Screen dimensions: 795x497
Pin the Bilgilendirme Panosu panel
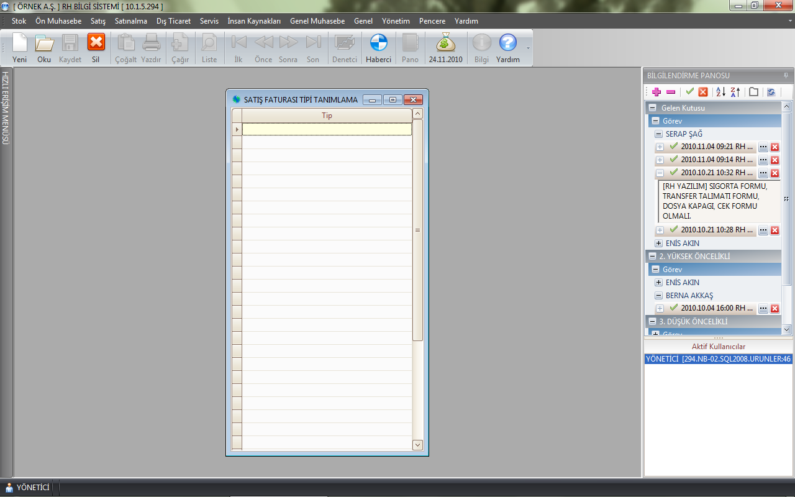coord(786,76)
